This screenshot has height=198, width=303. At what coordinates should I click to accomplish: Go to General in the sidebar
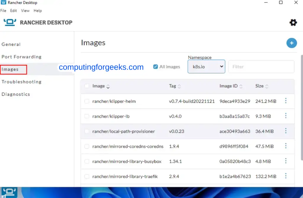click(11, 44)
